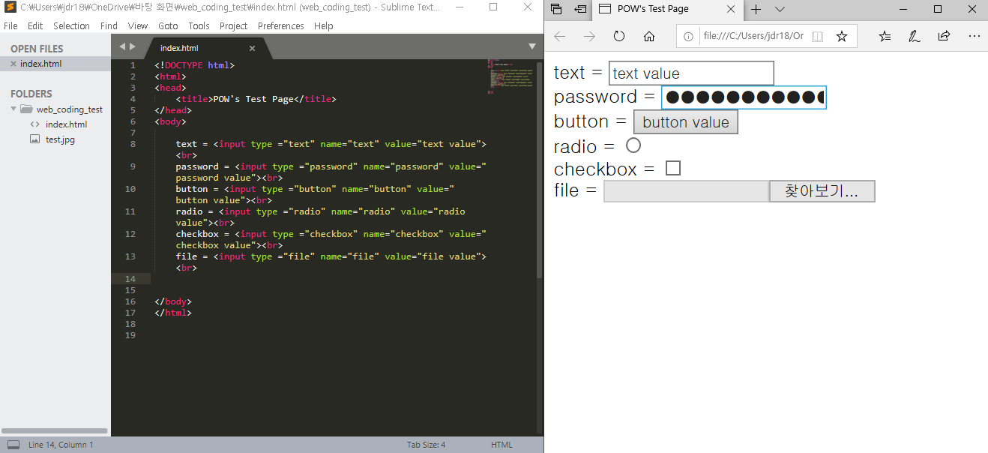
Task: Open test.jpg in the sidebar
Action: point(60,139)
